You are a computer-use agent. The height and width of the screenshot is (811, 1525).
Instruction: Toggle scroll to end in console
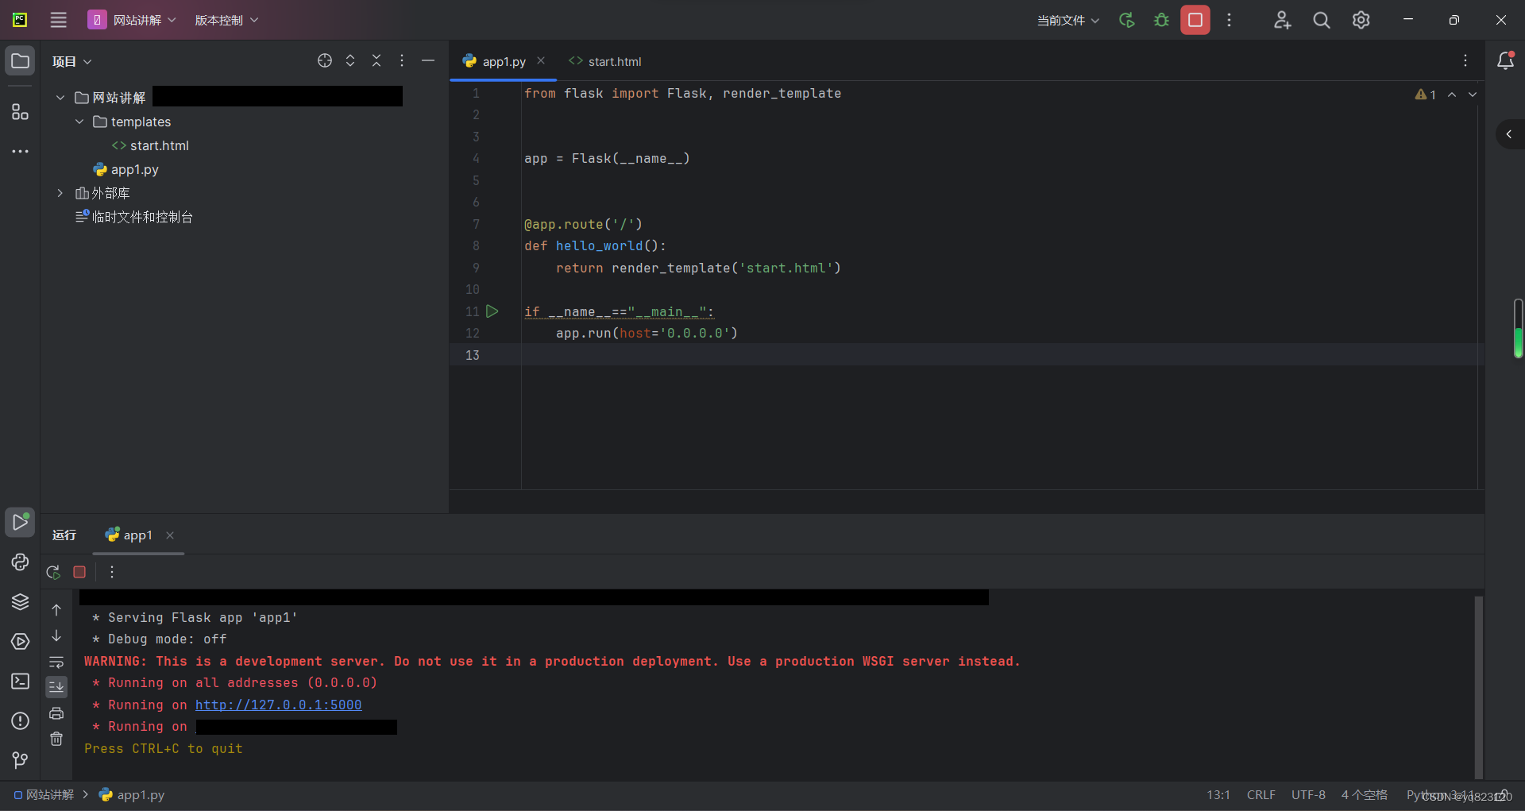56,688
